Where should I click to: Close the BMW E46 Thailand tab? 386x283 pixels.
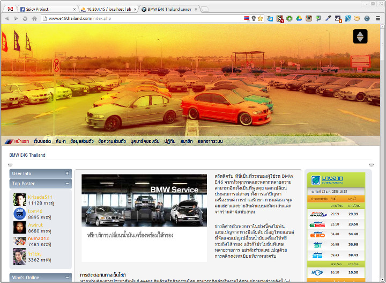[x=196, y=9]
